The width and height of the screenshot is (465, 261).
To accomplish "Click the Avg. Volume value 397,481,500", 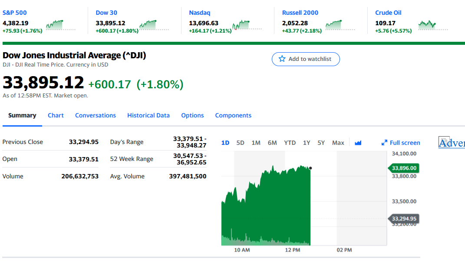I will [188, 176].
